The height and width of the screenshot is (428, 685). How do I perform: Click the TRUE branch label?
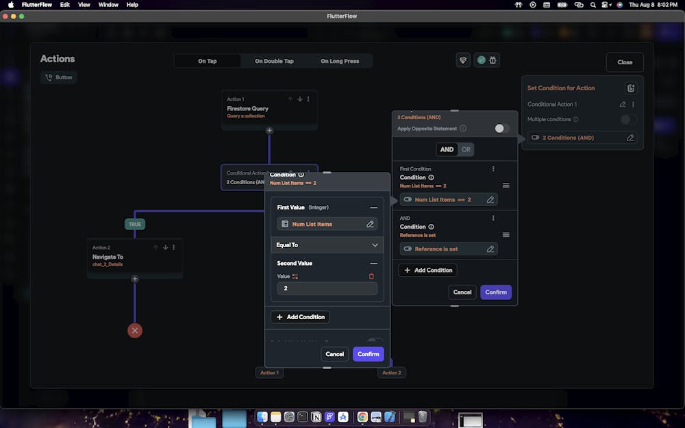(135, 225)
